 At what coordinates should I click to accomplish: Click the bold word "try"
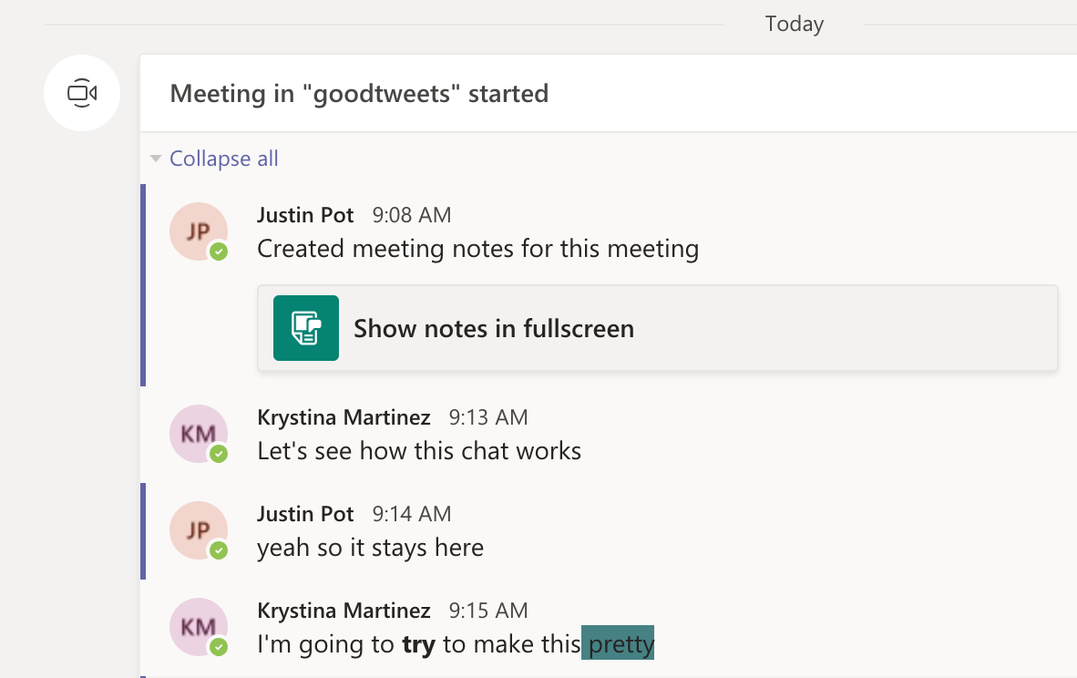click(418, 645)
